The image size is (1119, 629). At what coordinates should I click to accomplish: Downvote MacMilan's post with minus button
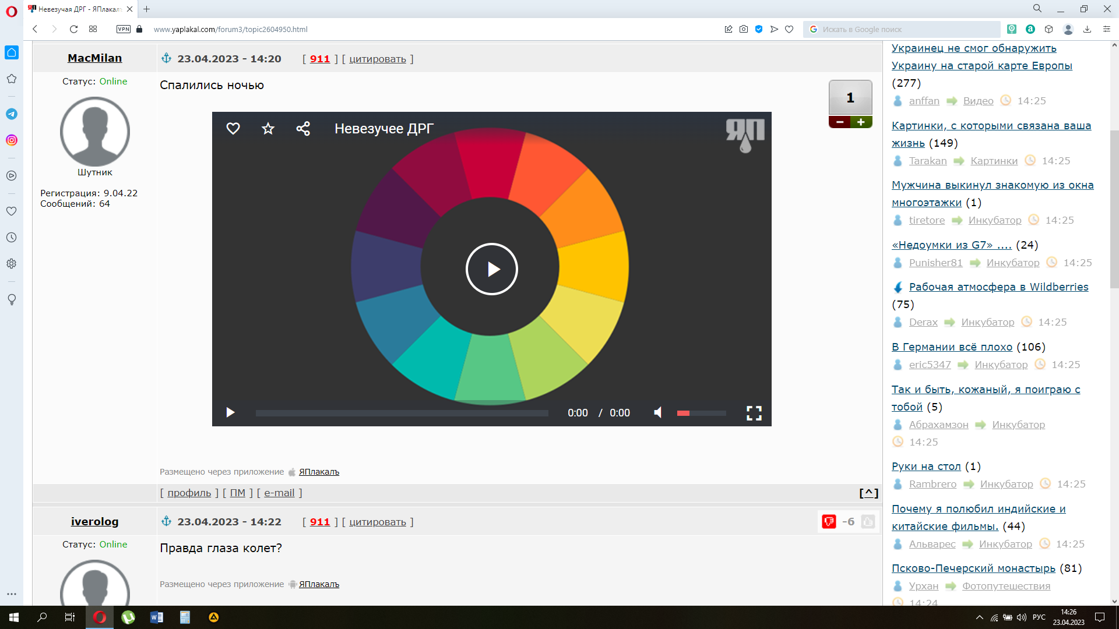pos(840,122)
